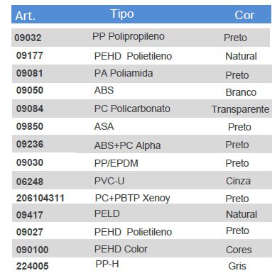Select the PEHD Polietileno row 09177
Image resolution: width=277 pixels, height=278 pixels.
pos(142,56)
